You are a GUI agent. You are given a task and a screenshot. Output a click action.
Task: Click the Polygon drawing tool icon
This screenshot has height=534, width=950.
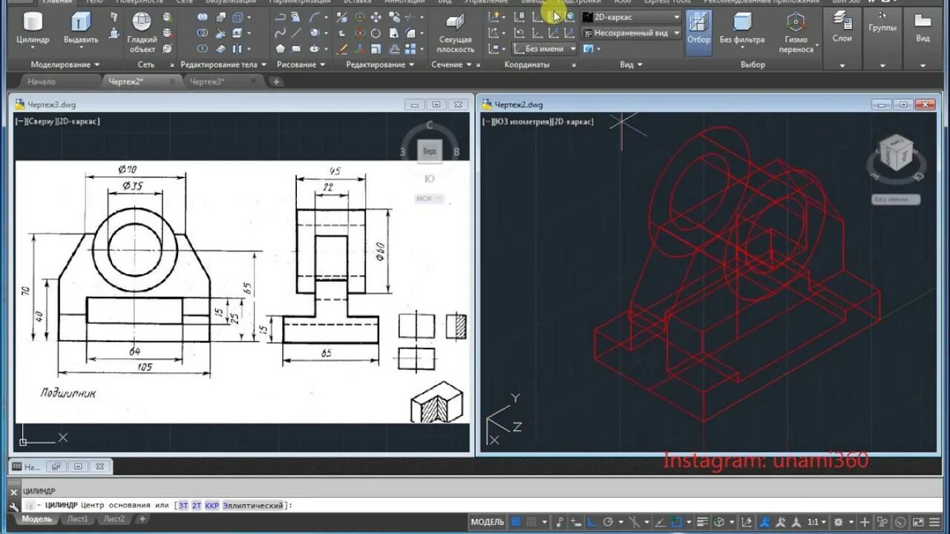pyautogui.click(x=281, y=48)
